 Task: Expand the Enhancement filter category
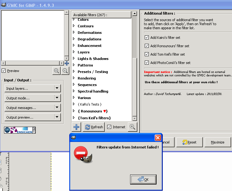pos(74,45)
